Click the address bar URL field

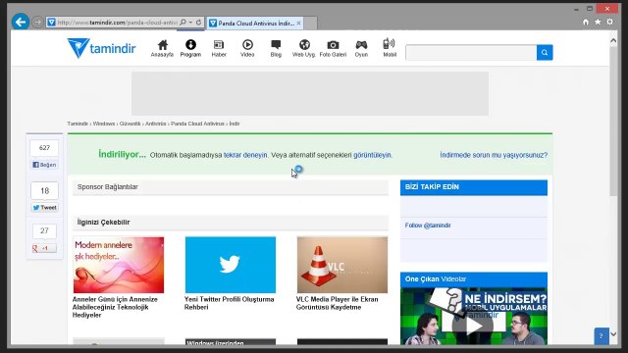tap(118, 23)
